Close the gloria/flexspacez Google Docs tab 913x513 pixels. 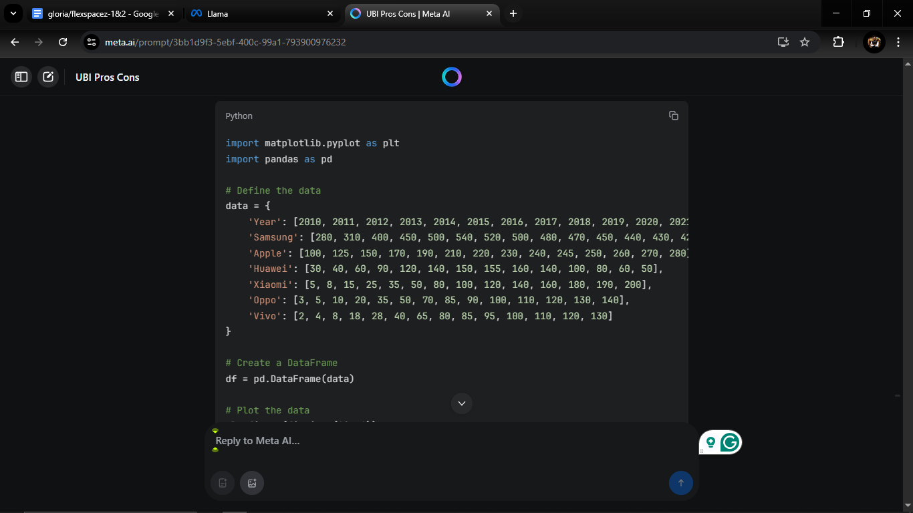(x=171, y=13)
